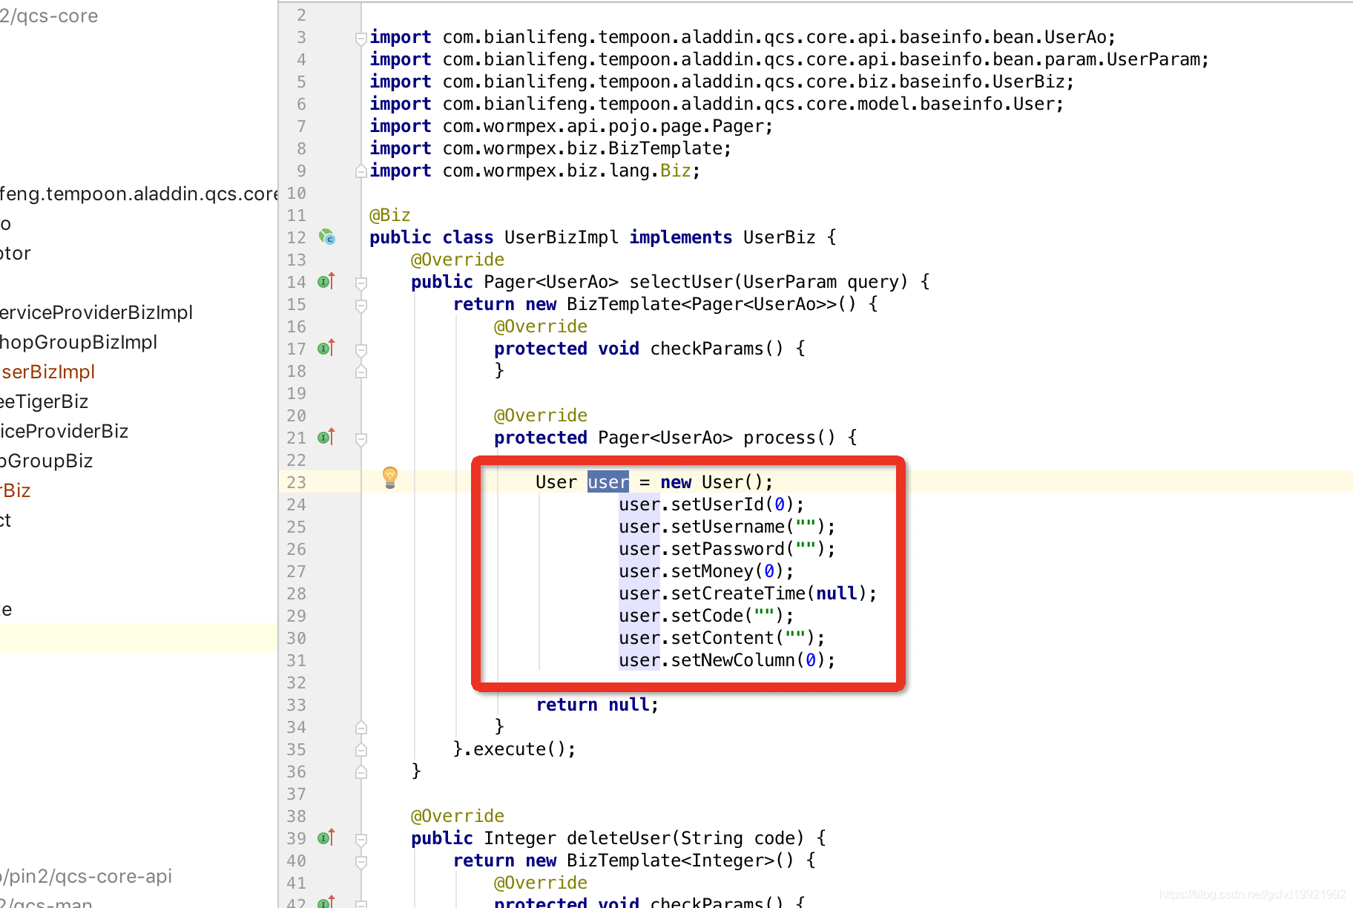Click the lightbulb intention icon on line 23
This screenshot has width=1353, height=908.
tap(390, 478)
